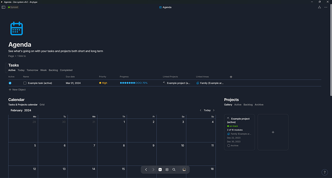Open the 2024 year selector
Screen dimensions: 332x178
(27, 110)
